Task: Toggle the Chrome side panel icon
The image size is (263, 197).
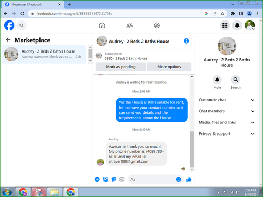Action: [x=241, y=13]
